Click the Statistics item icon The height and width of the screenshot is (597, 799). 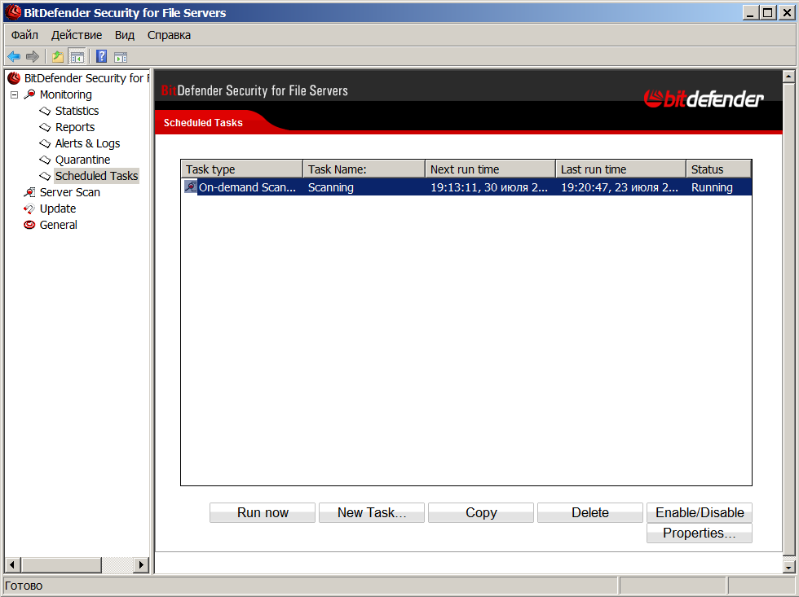46,111
